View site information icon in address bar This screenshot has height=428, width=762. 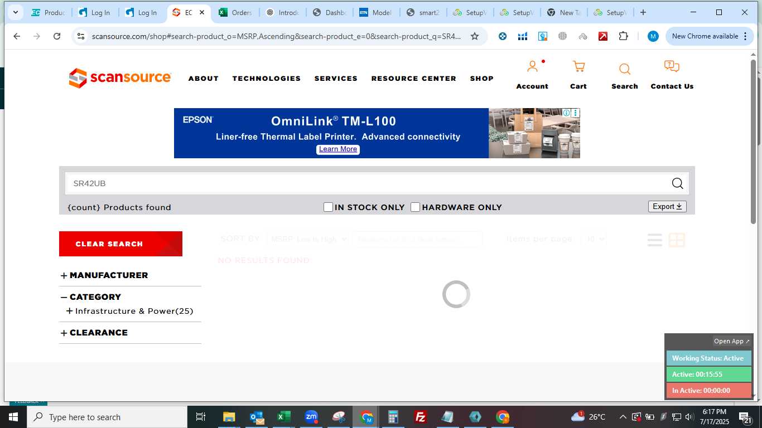pyautogui.click(x=81, y=36)
